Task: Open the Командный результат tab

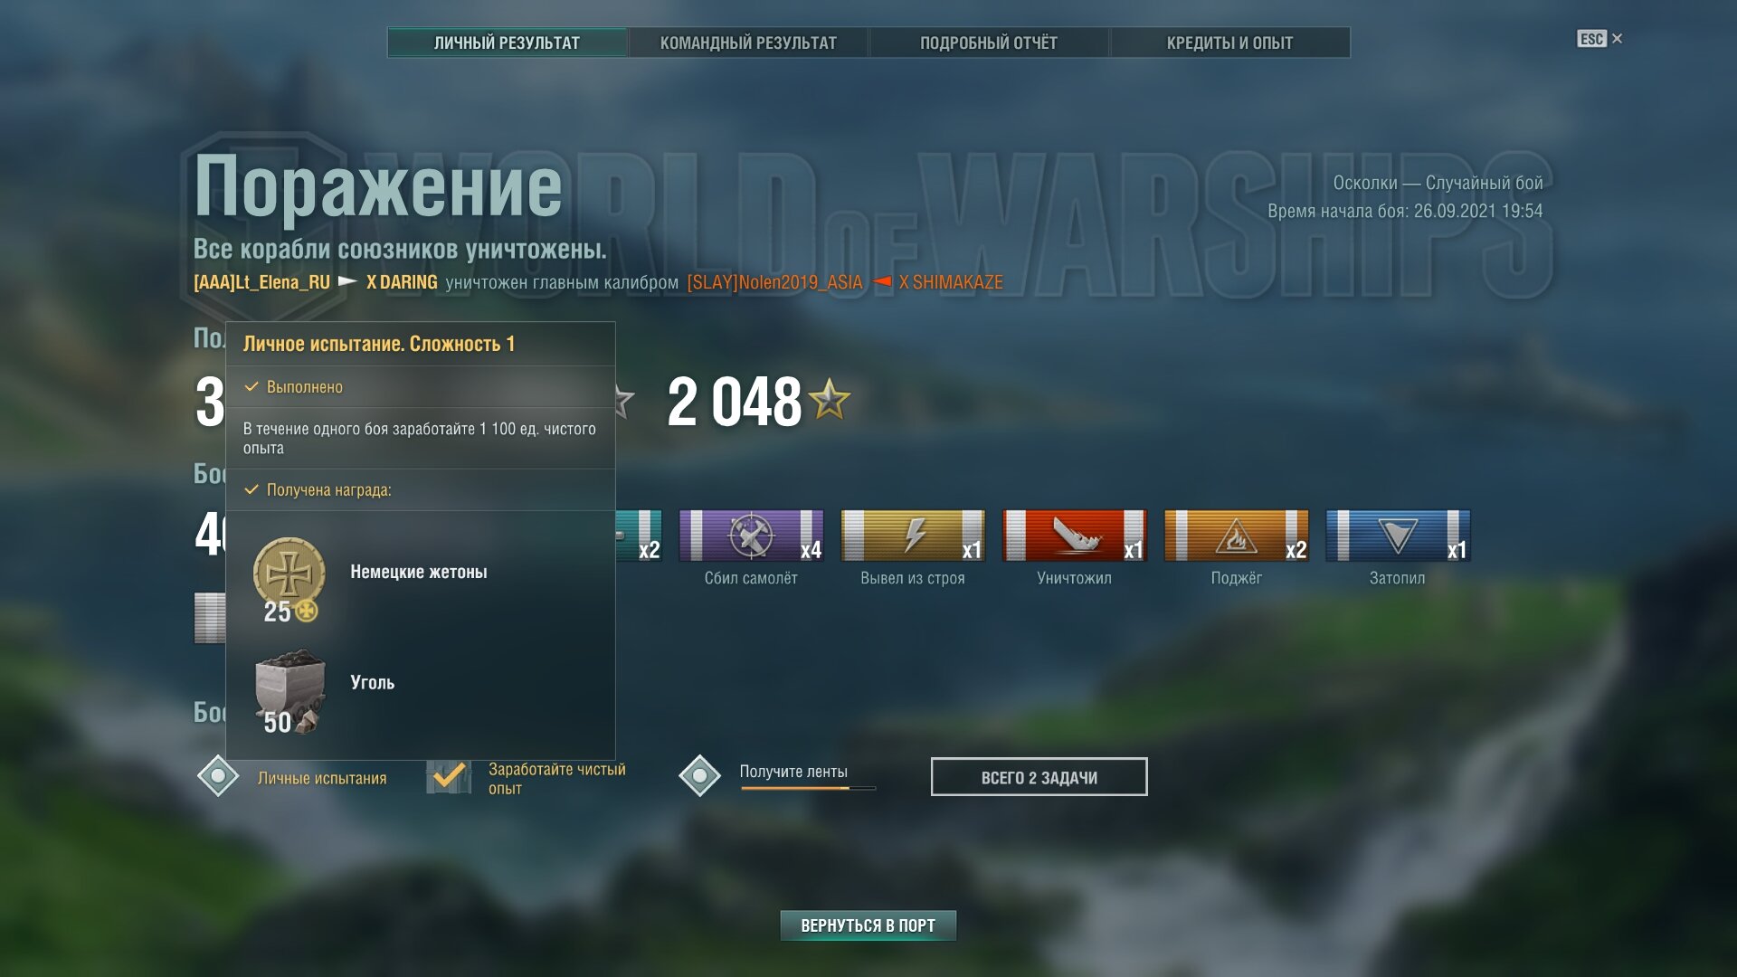Action: coord(748,43)
